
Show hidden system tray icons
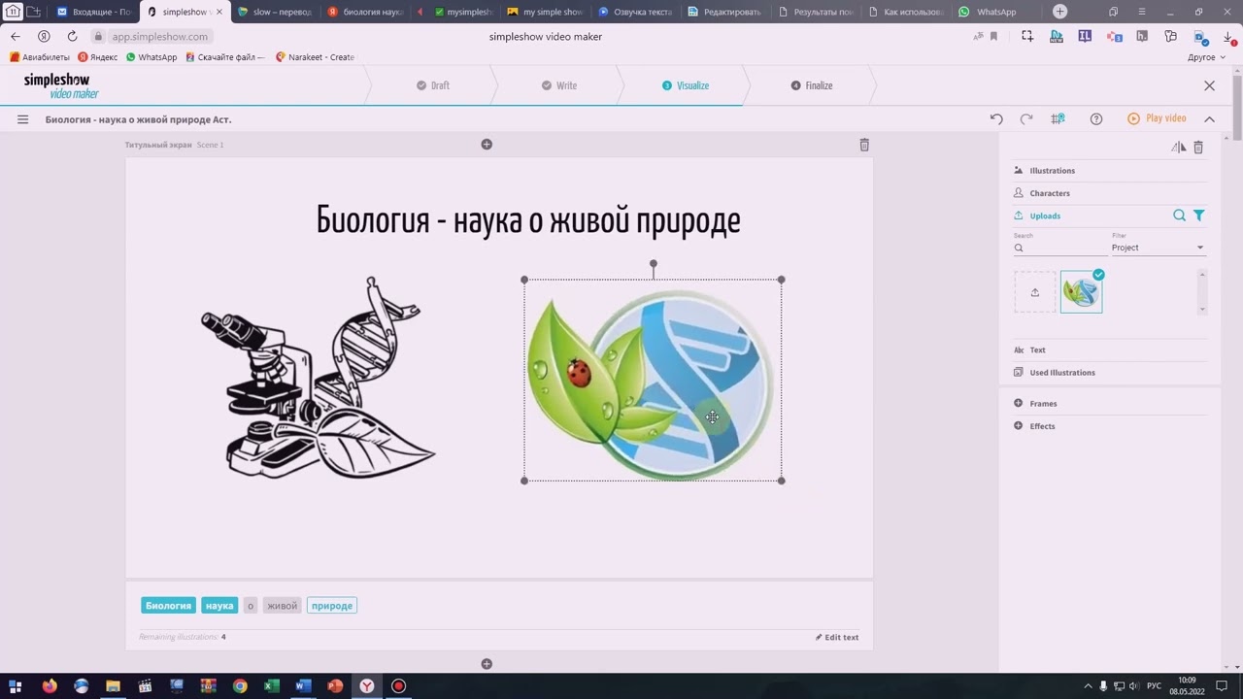point(1088,686)
